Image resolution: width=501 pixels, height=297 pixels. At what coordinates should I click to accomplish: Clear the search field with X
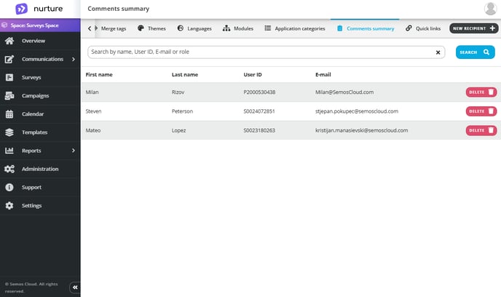[438, 52]
